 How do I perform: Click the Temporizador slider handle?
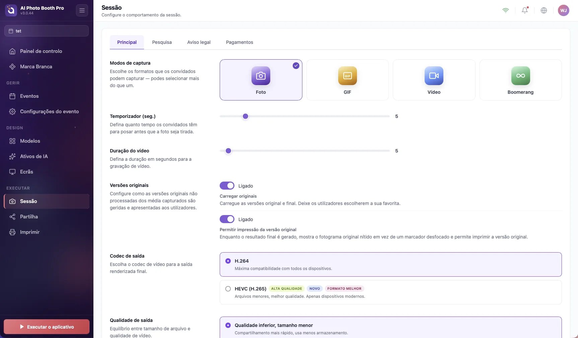tap(245, 116)
